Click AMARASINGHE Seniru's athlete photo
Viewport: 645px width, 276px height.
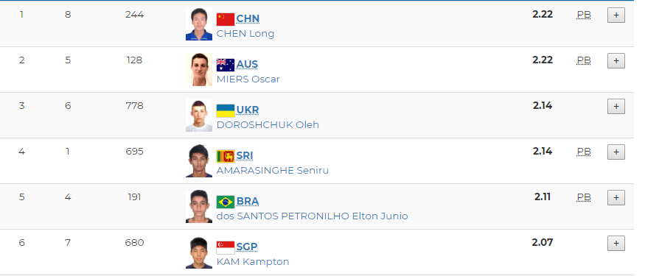[x=199, y=161]
